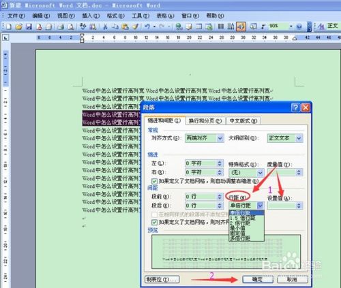
Task: Open the 工具 menu
Action: (x=140, y=16)
